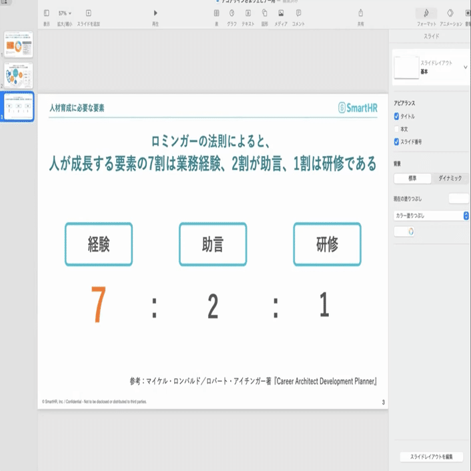The image size is (471, 471).
Task: Select slide 2 thumbnail
Action: coord(18,75)
